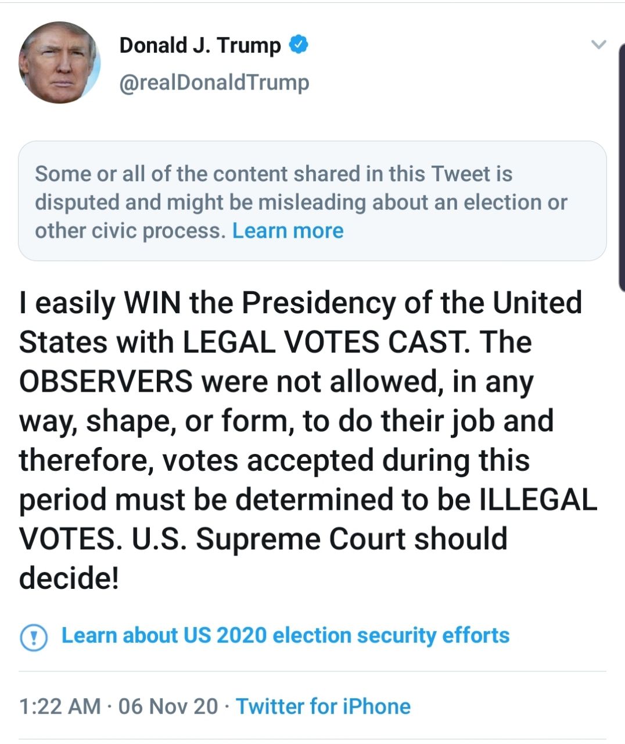Open Donald J. Trump profile avatar
Screen dimensions: 625x744
point(59,63)
